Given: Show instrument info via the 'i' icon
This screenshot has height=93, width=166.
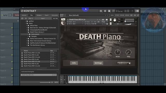Looking at the screenshot, I should point(107,20).
